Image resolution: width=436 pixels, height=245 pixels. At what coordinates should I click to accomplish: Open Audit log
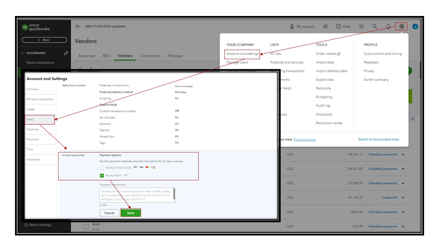[323, 105]
